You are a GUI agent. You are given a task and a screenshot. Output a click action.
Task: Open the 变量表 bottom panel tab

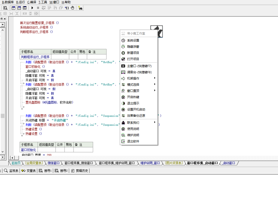pyautogui.click(x=29, y=171)
